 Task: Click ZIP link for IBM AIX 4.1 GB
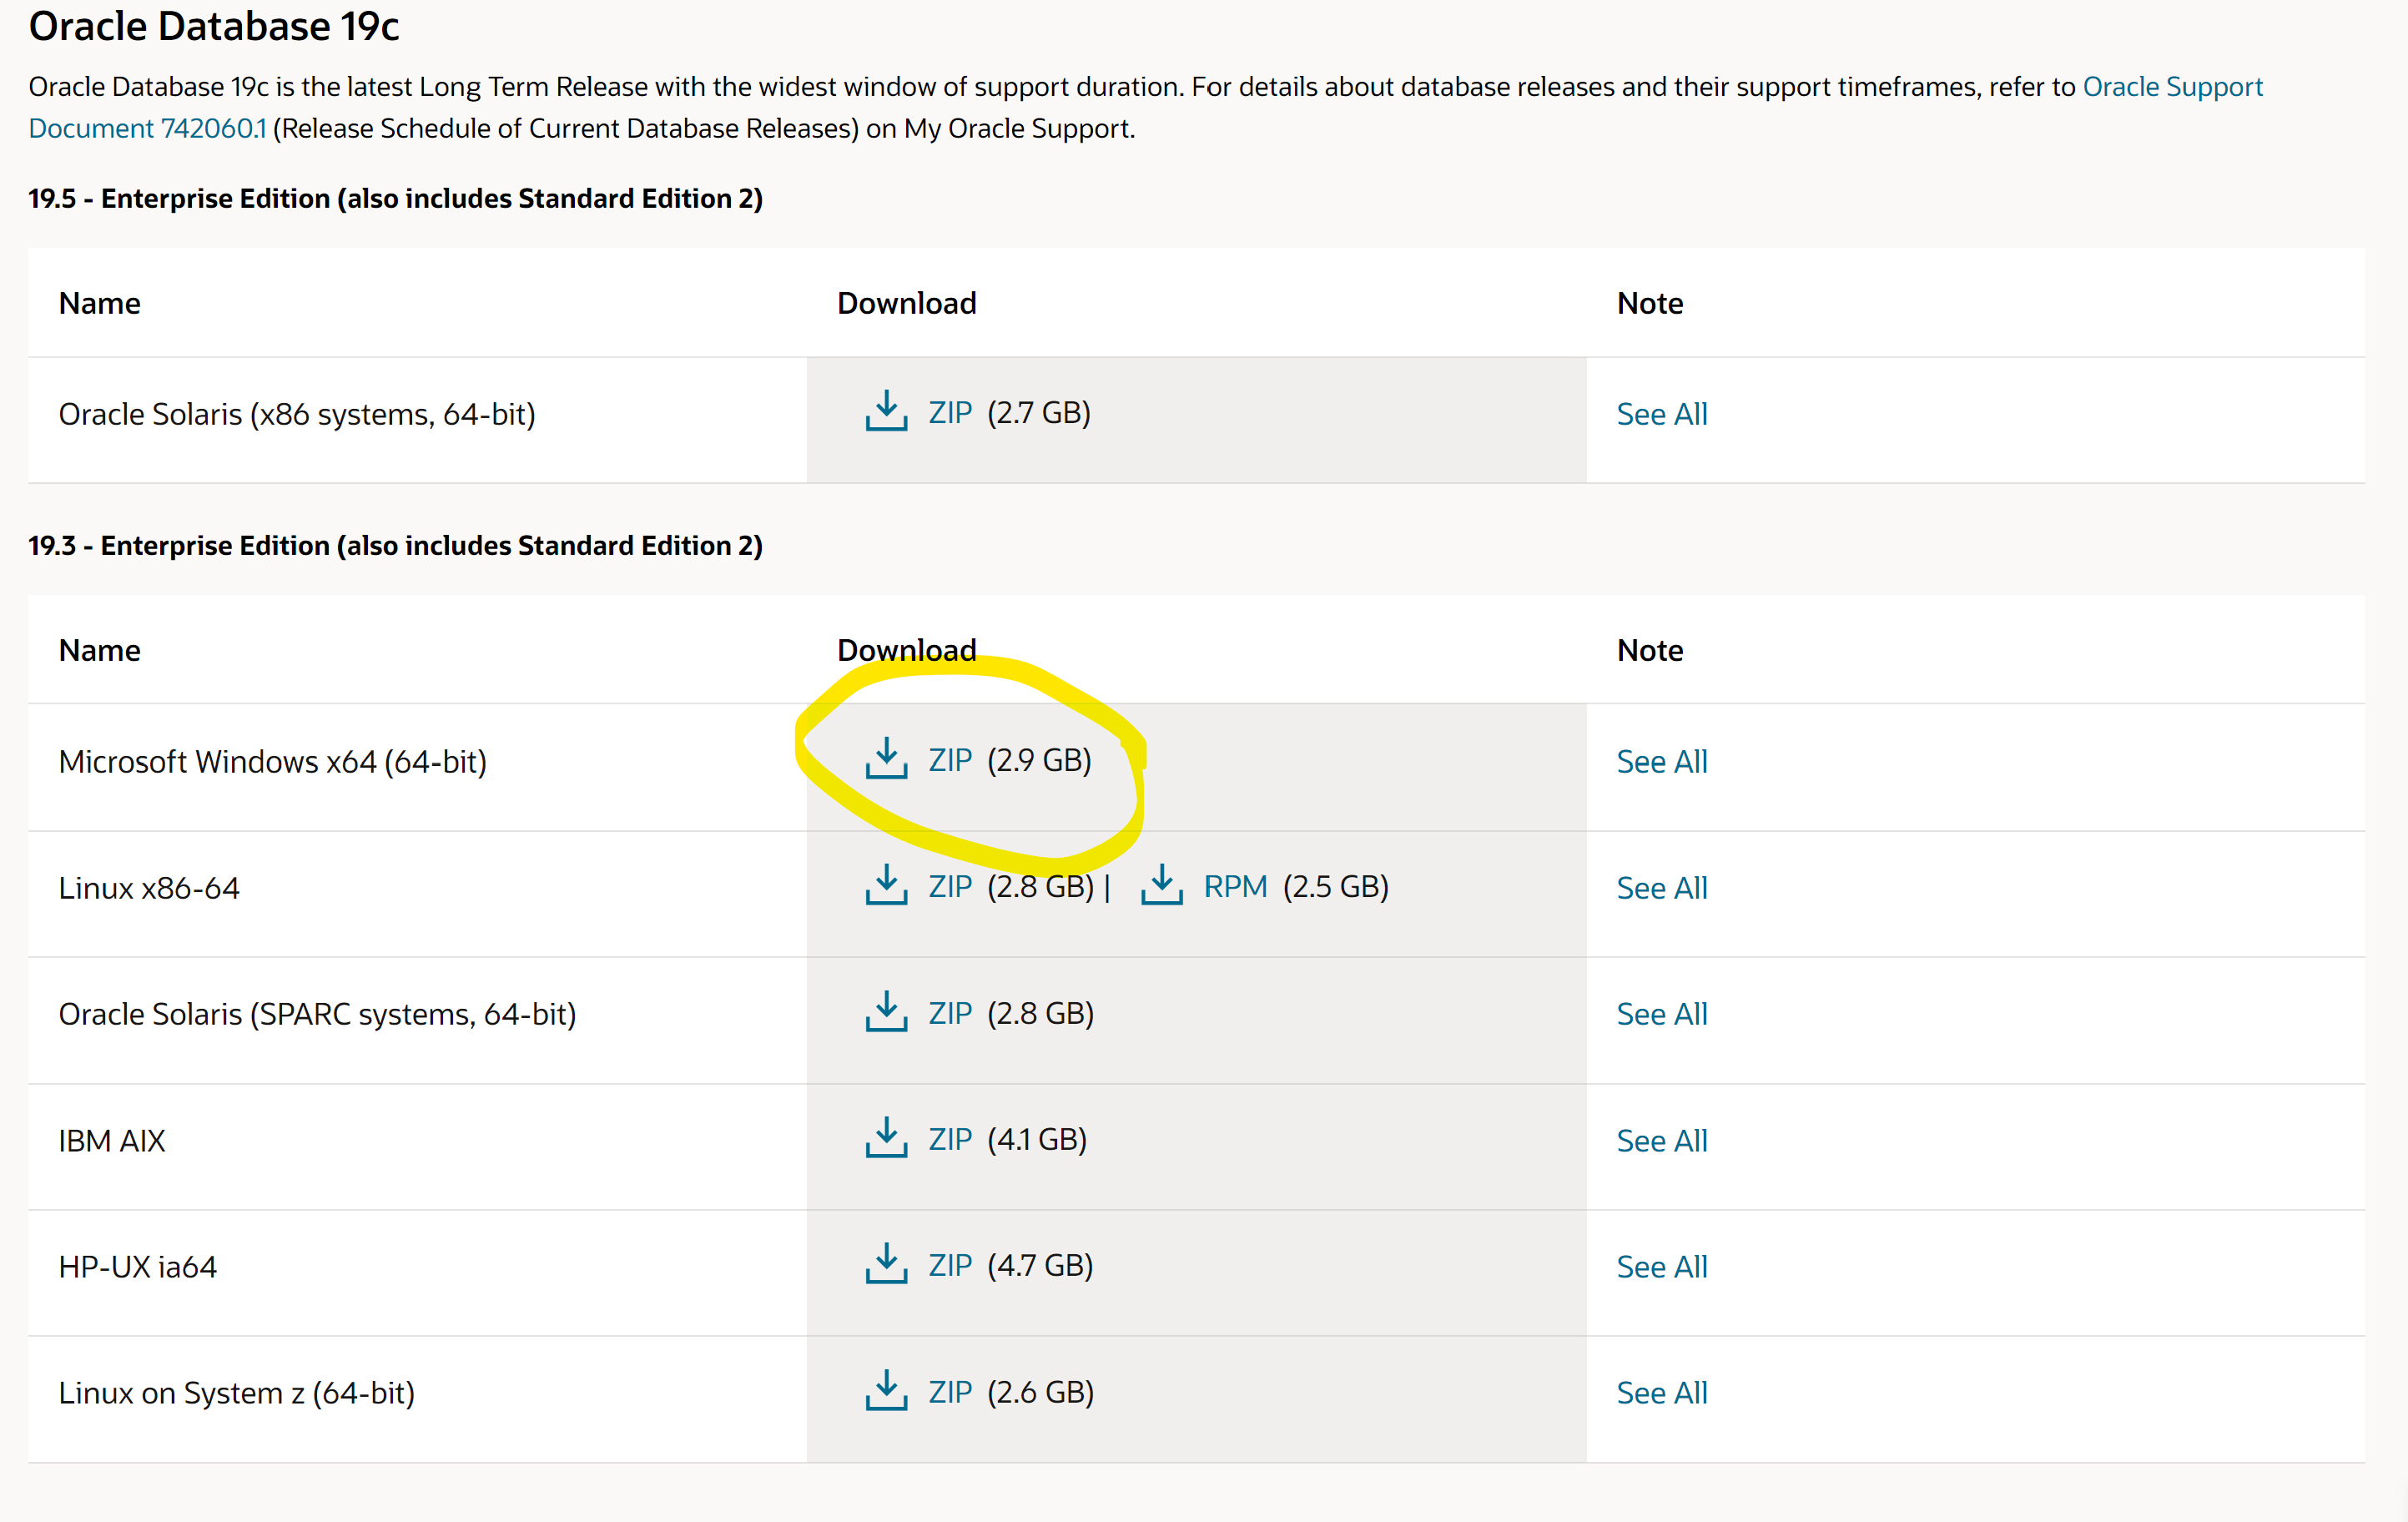coord(950,1139)
